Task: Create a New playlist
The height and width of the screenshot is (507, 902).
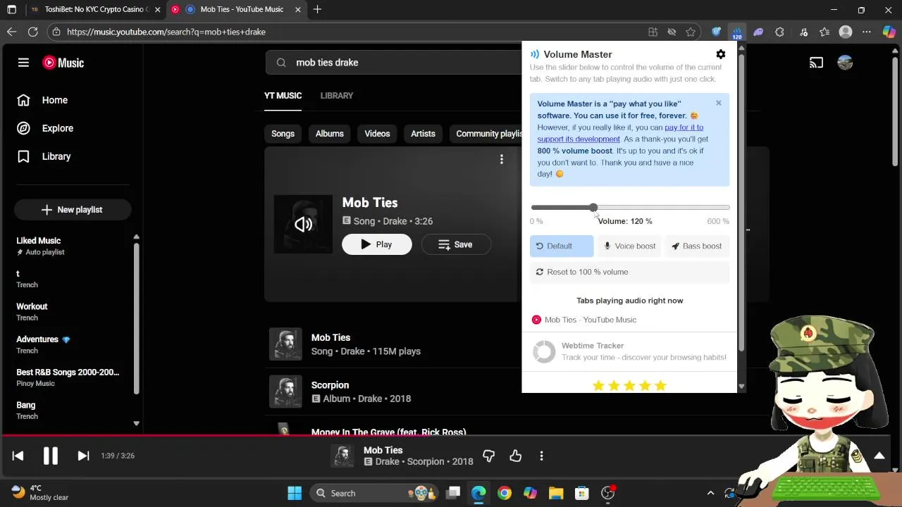Action: (x=72, y=210)
